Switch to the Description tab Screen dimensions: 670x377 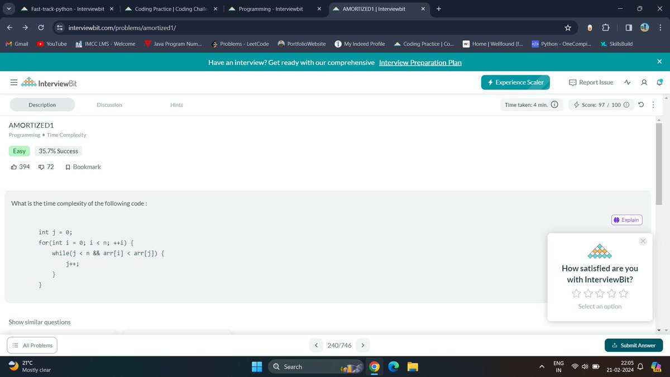coord(42,104)
